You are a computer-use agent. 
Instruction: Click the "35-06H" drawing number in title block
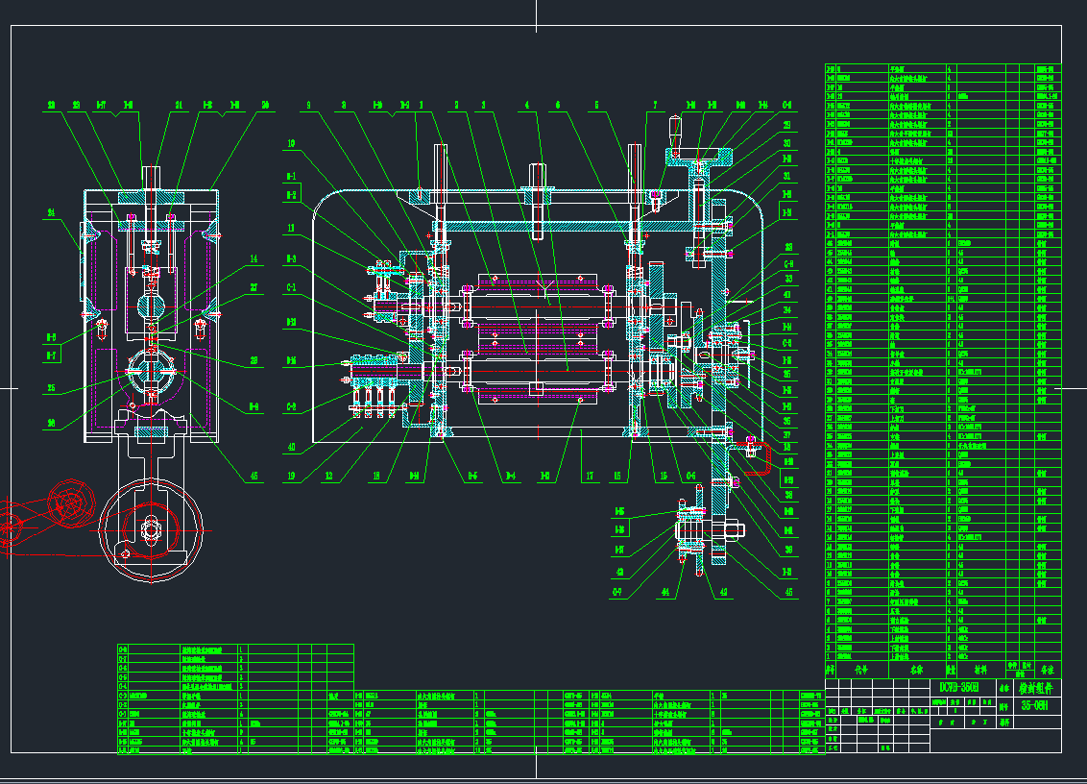pos(1033,705)
